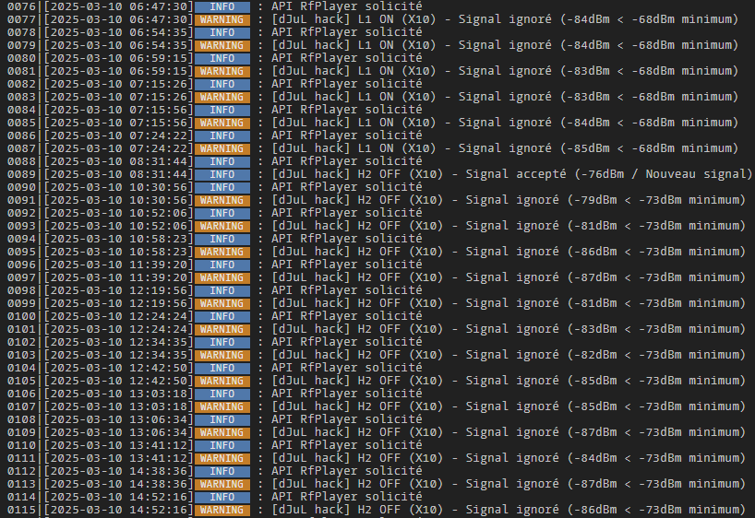Click the INFO badge on line 0100
This screenshot has width=755, height=518.
pos(222,316)
